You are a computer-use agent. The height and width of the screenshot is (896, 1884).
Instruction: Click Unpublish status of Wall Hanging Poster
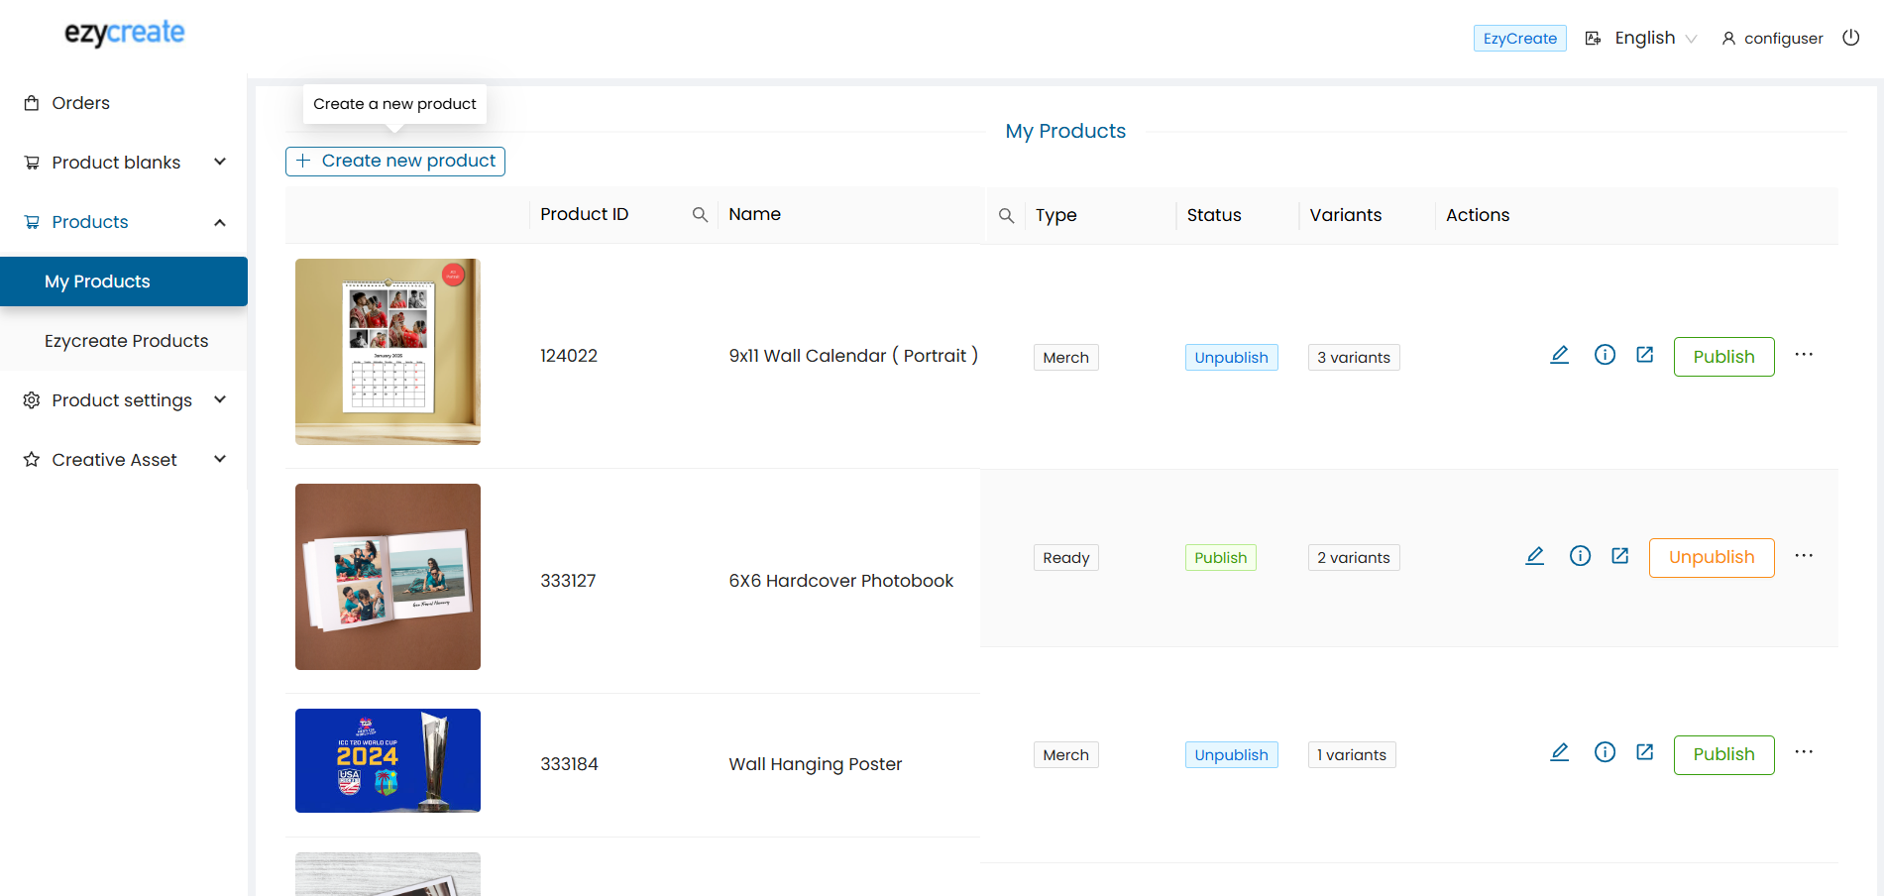(x=1231, y=755)
